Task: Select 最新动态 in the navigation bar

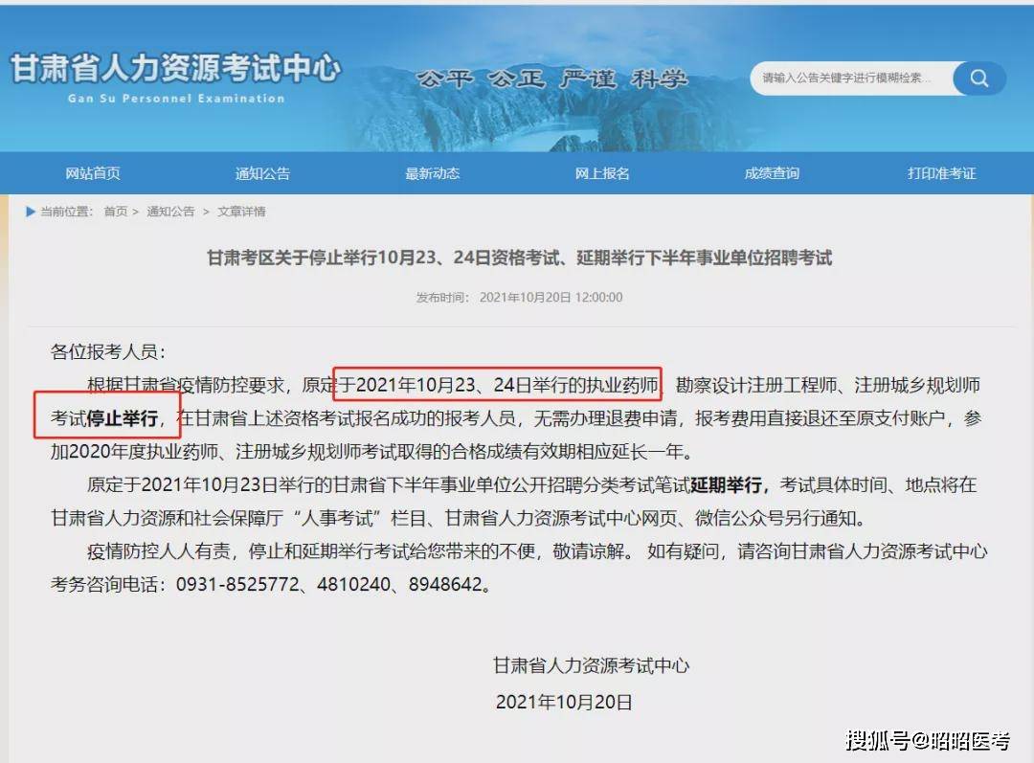Action: pyautogui.click(x=432, y=173)
